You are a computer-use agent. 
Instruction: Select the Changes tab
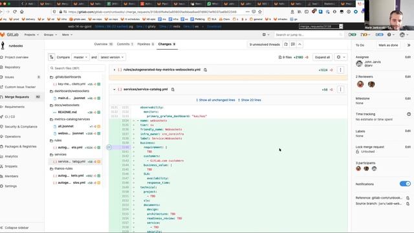[167, 44]
